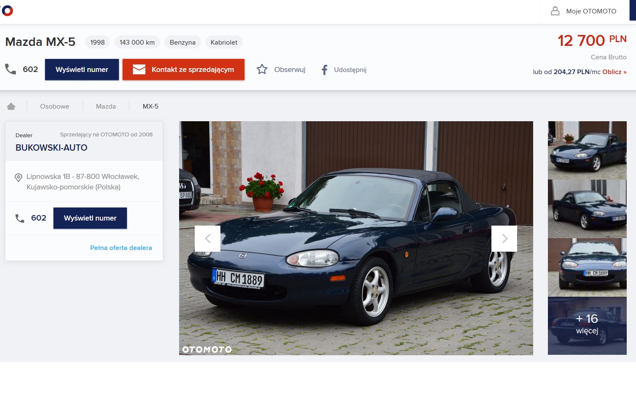636x407 pixels.
Task: Click the Mazda MX-5 title
Action: click(x=40, y=42)
